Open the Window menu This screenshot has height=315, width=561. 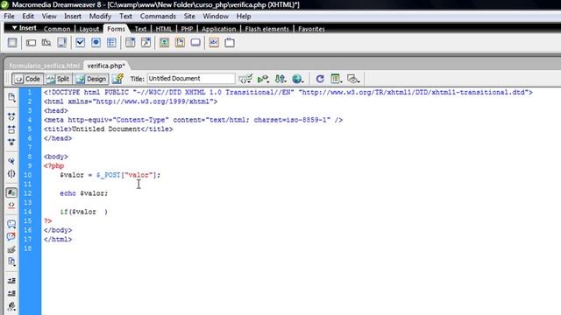click(216, 17)
